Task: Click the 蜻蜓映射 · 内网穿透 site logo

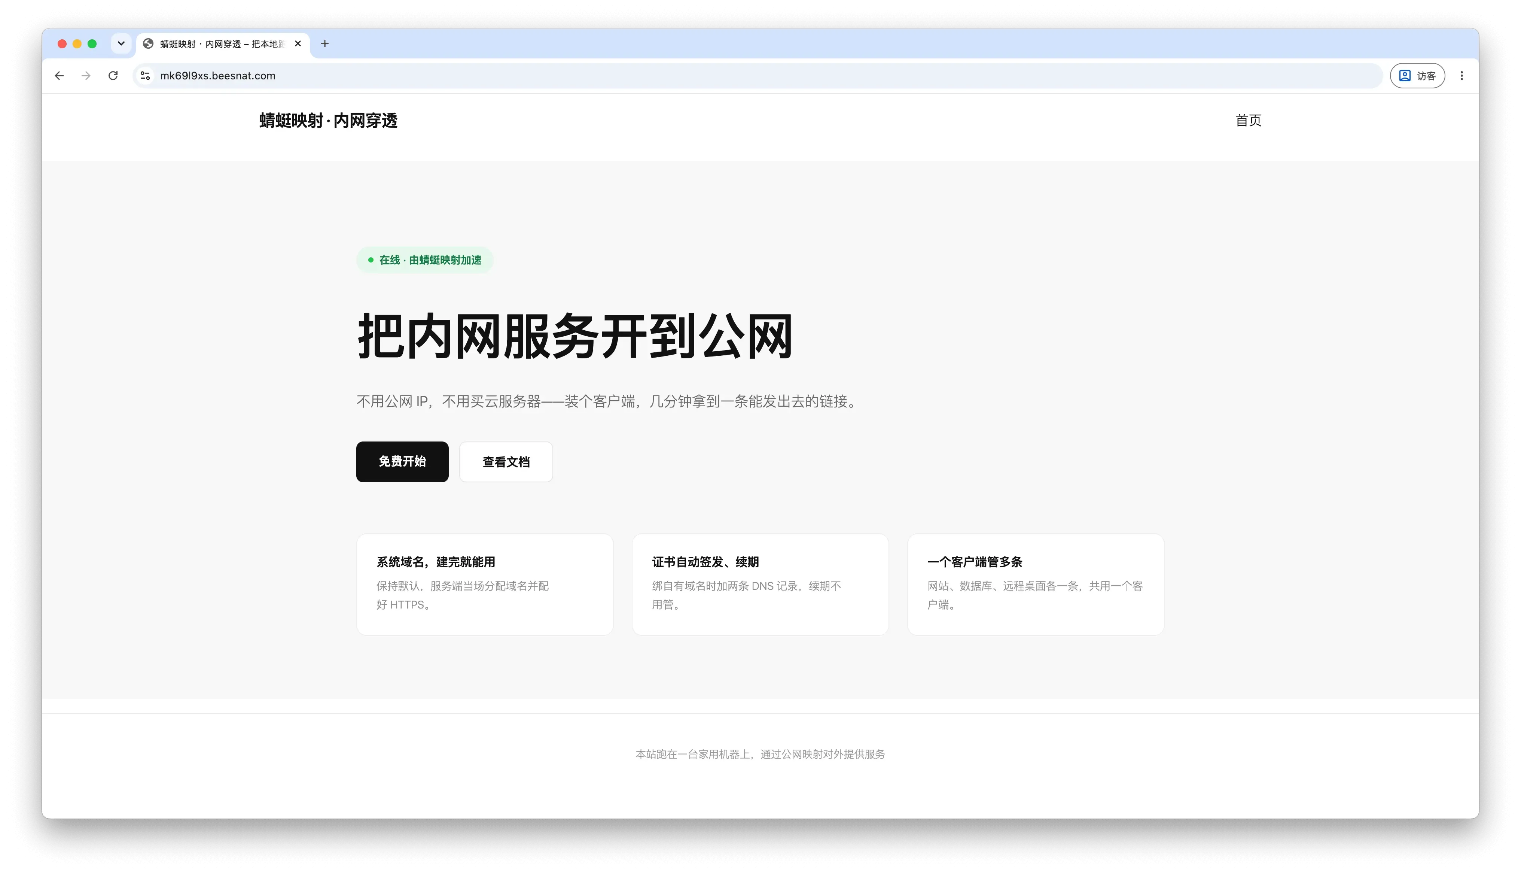Action: [328, 121]
